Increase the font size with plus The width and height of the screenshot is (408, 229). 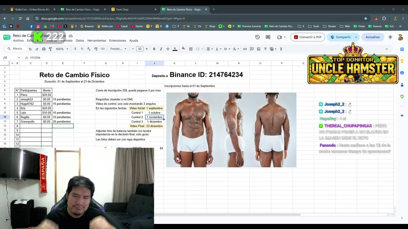tap(147, 49)
